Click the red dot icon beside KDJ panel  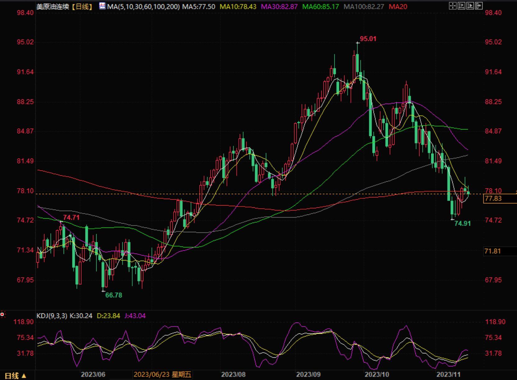click(x=2, y=315)
